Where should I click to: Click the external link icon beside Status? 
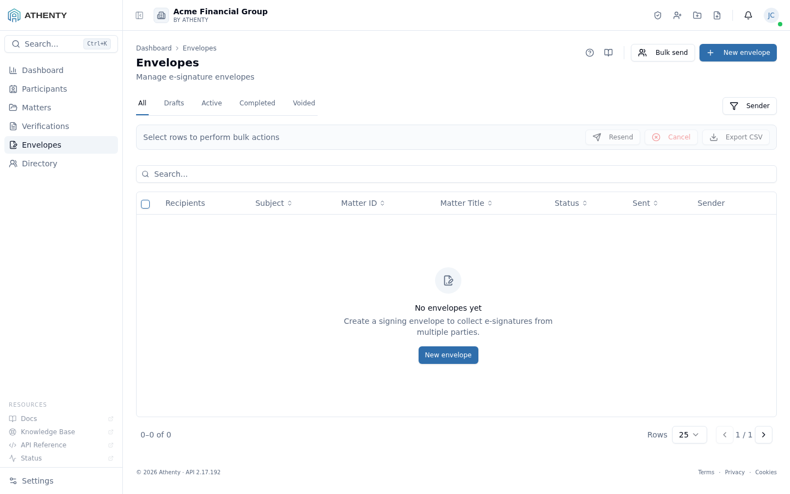click(111, 458)
